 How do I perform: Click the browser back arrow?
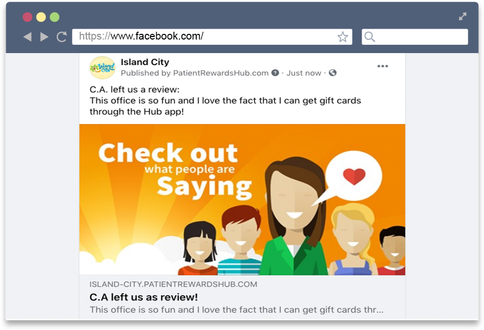[x=28, y=37]
